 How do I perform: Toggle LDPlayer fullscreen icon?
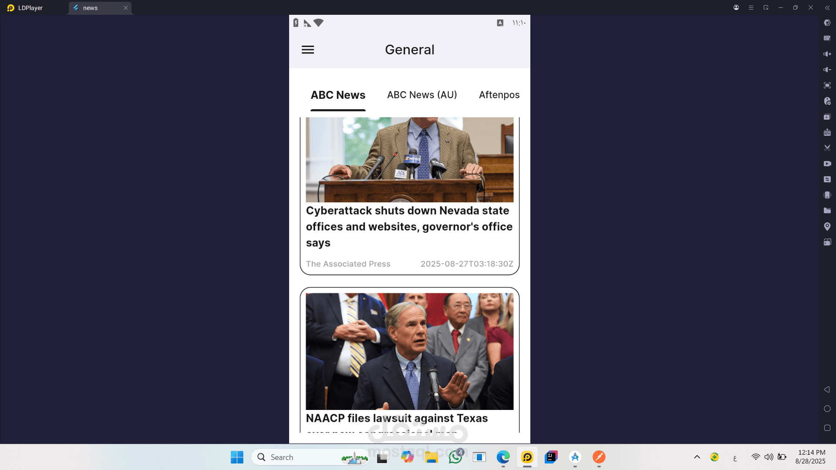(x=827, y=85)
